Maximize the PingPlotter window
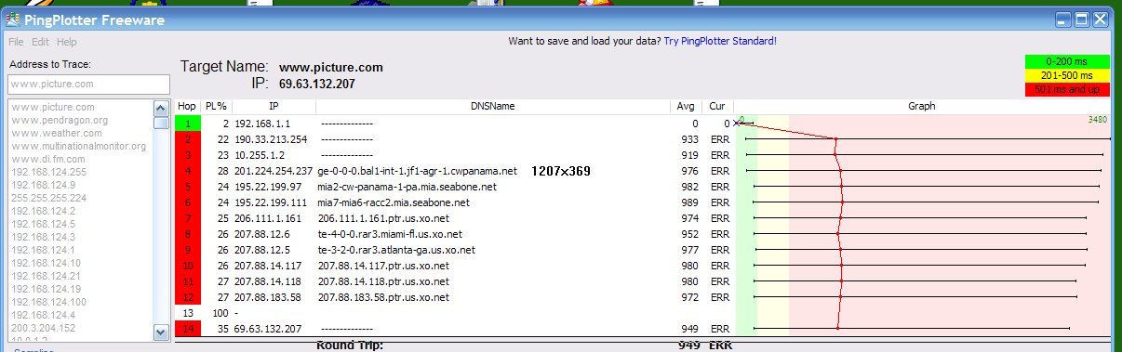Image resolution: width=1122 pixels, height=352 pixels. coord(1082,19)
